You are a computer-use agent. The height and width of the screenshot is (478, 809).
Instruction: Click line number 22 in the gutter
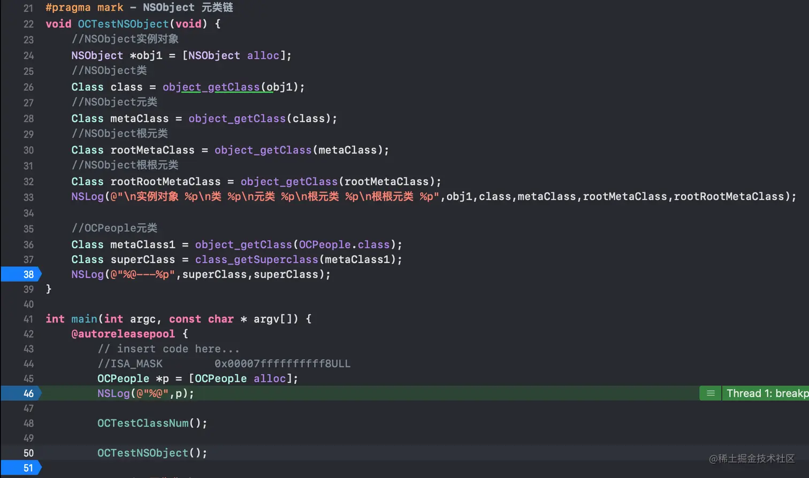(28, 24)
